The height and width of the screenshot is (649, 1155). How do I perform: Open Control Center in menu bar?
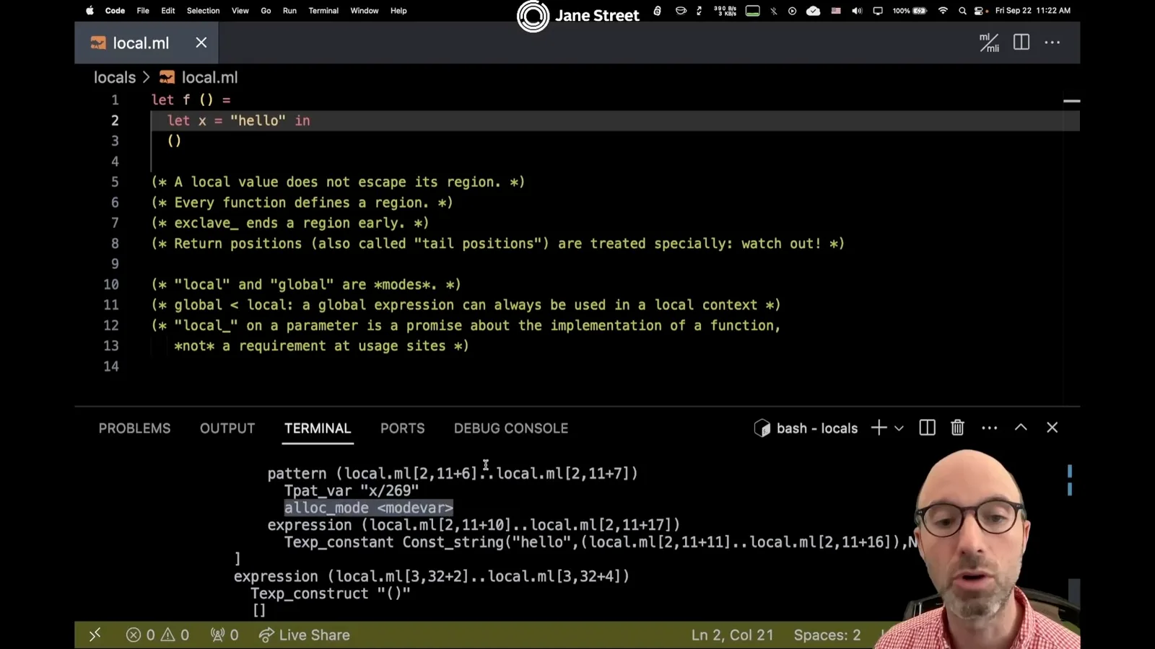(x=980, y=11)
